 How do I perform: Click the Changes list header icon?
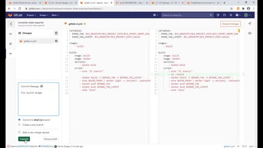click(20, 33)
